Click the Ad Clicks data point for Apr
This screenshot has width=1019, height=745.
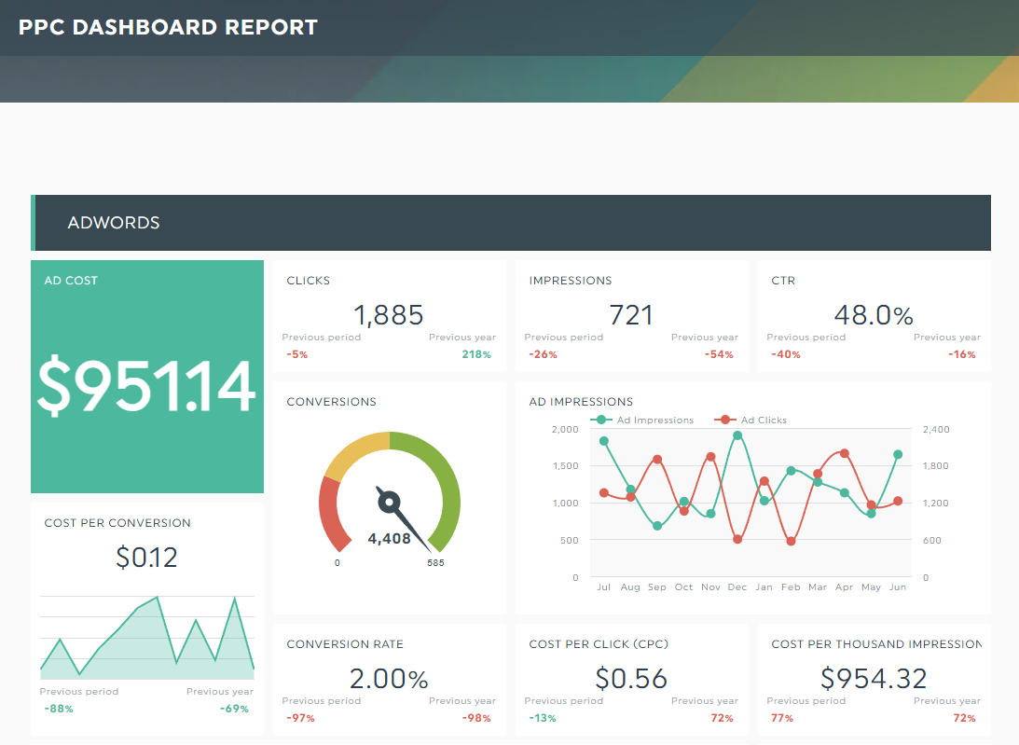tap(844, 453)
